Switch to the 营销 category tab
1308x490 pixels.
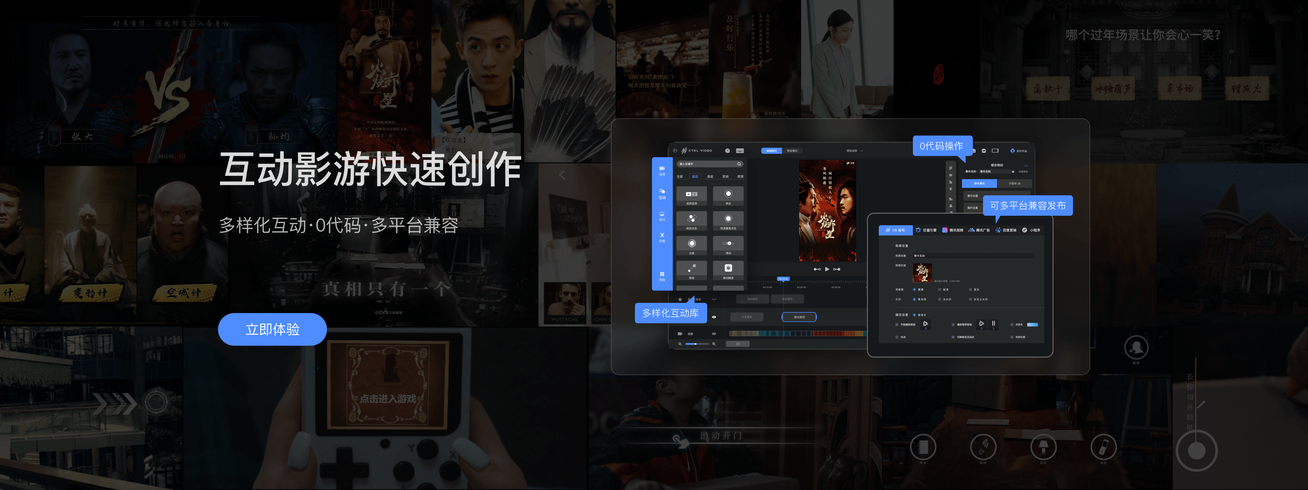(726, 177)
